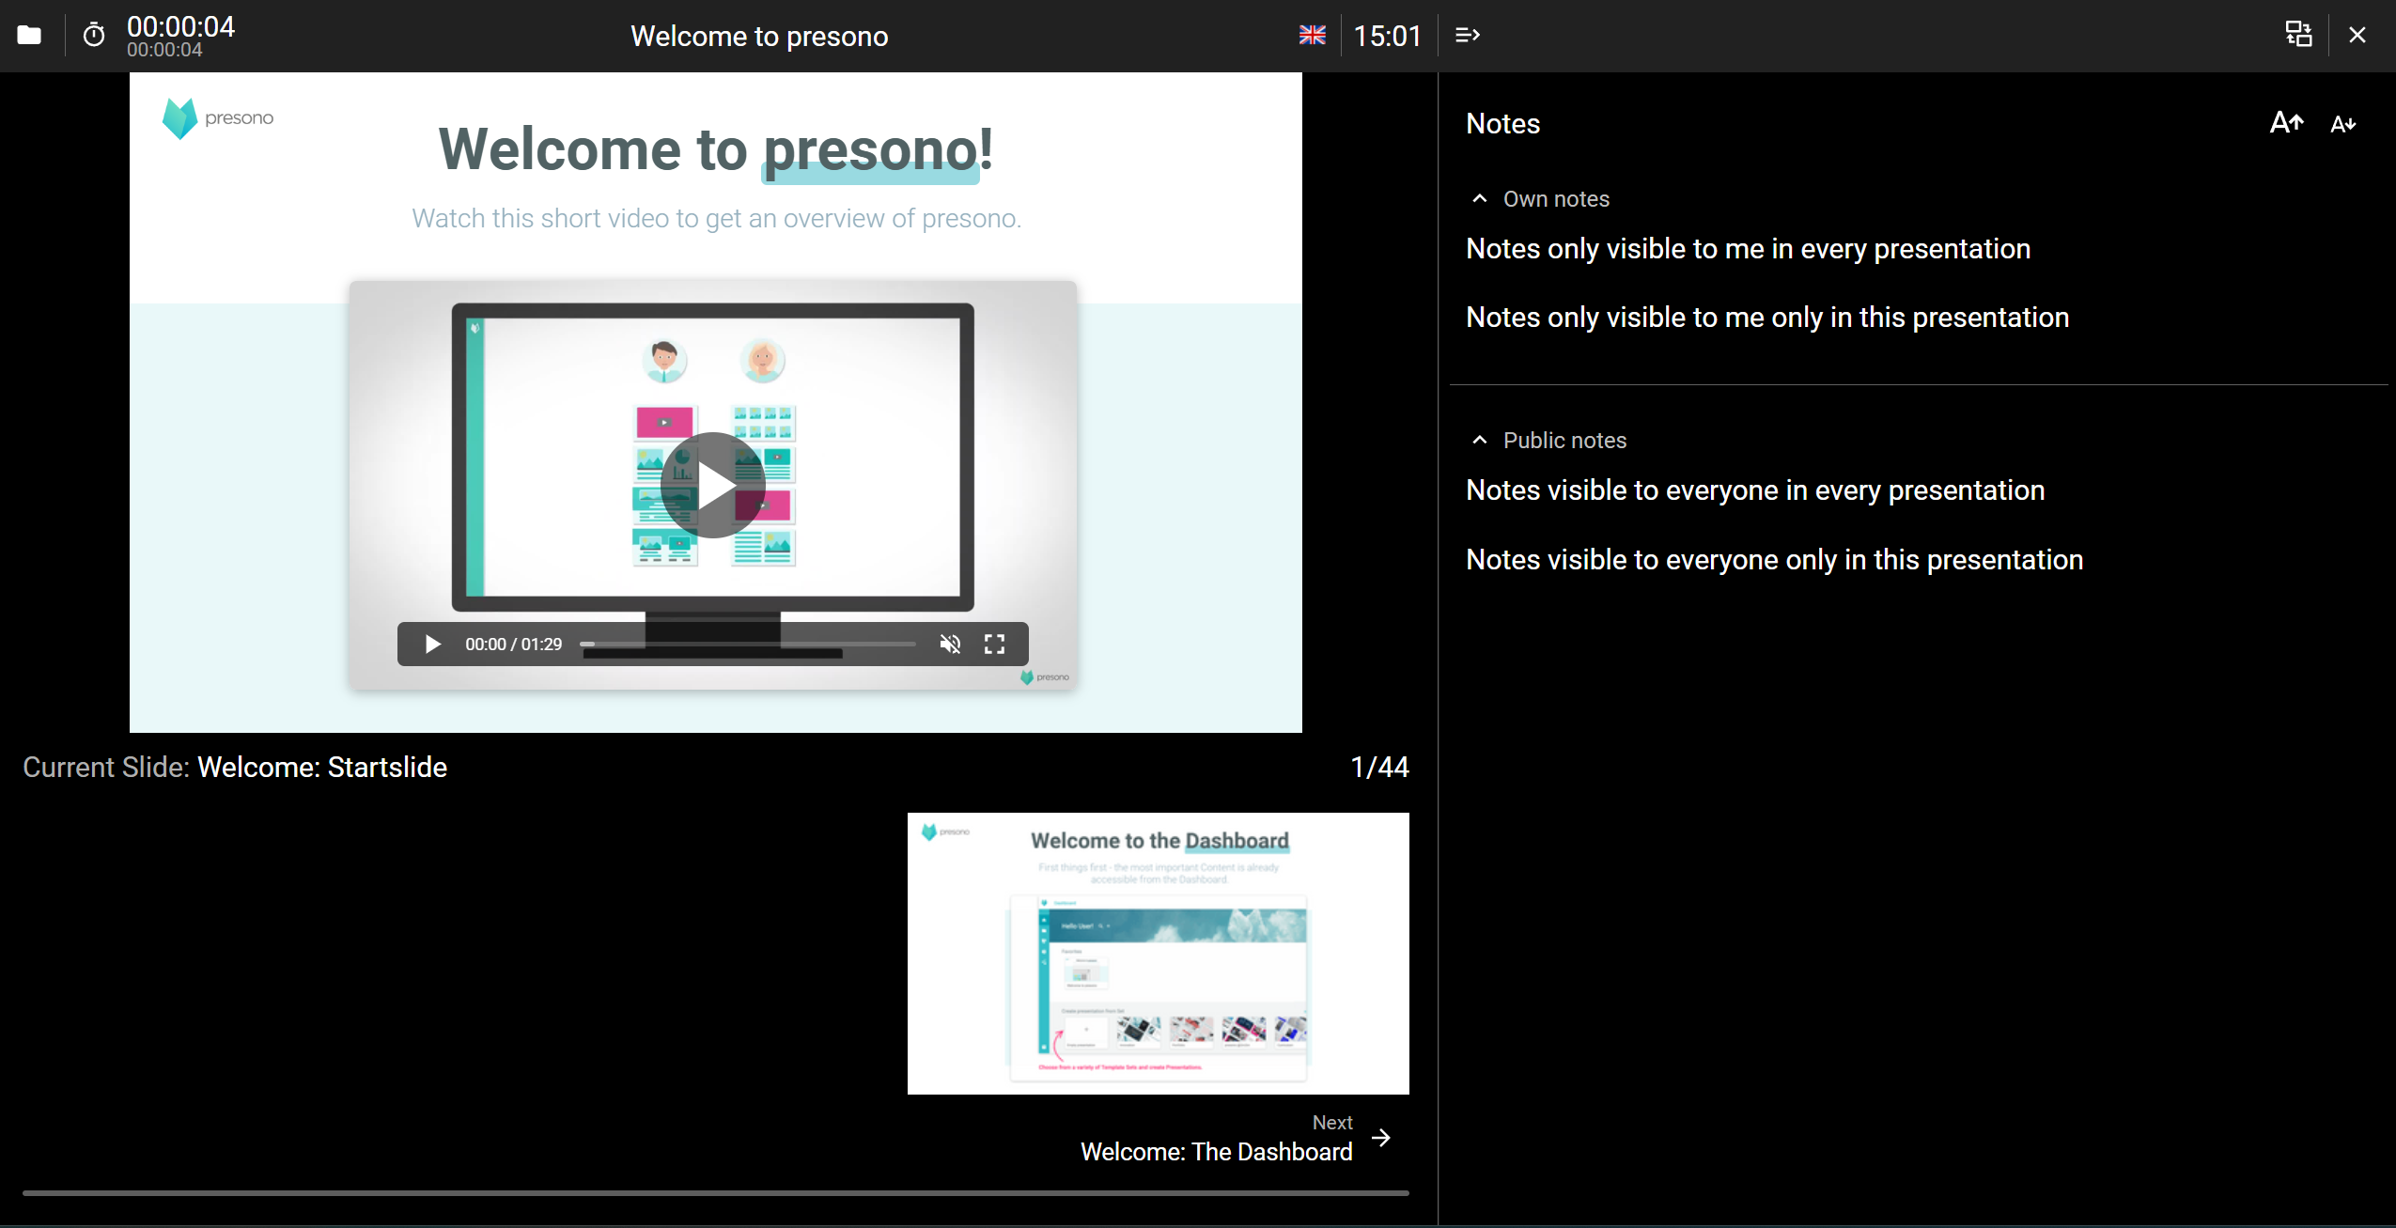The width and height of the screenshot is (2396, 1228).
Task: Click the swap display layout icon
Action: tap(2298, 36)
